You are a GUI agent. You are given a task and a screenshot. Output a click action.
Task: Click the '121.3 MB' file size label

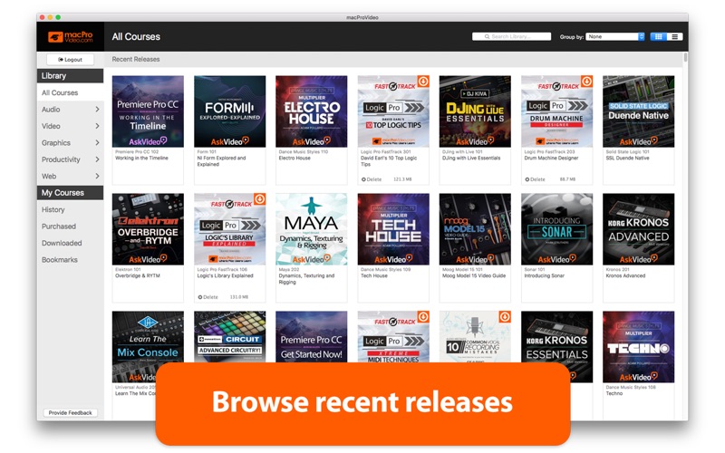click(402, 179)
